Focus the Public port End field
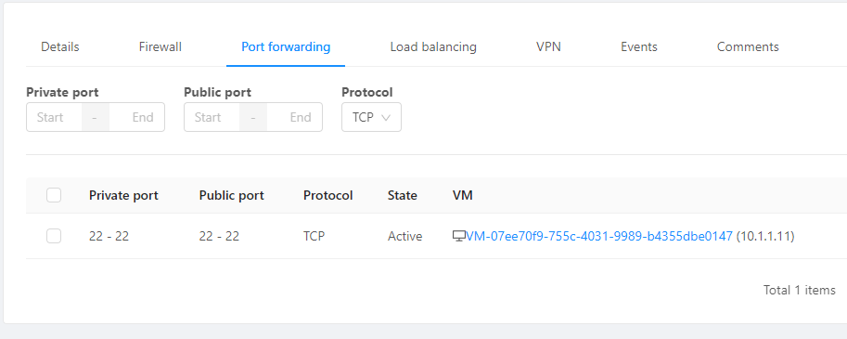Screen dimensions: 847x339 (x=295, y=117)
